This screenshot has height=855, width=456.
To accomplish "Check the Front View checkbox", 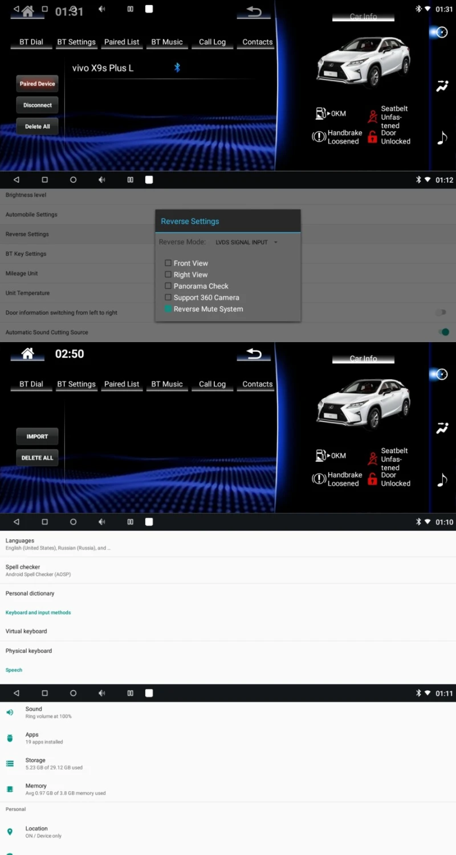I will (x=168, y=263).
